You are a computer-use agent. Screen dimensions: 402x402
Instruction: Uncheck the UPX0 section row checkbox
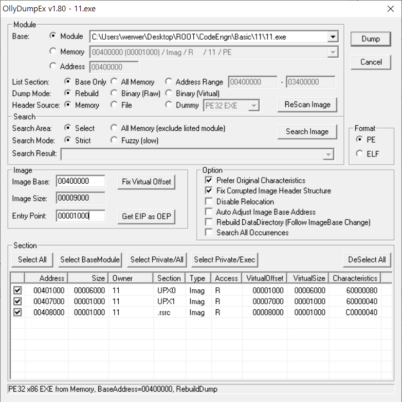tap(17, 290)
